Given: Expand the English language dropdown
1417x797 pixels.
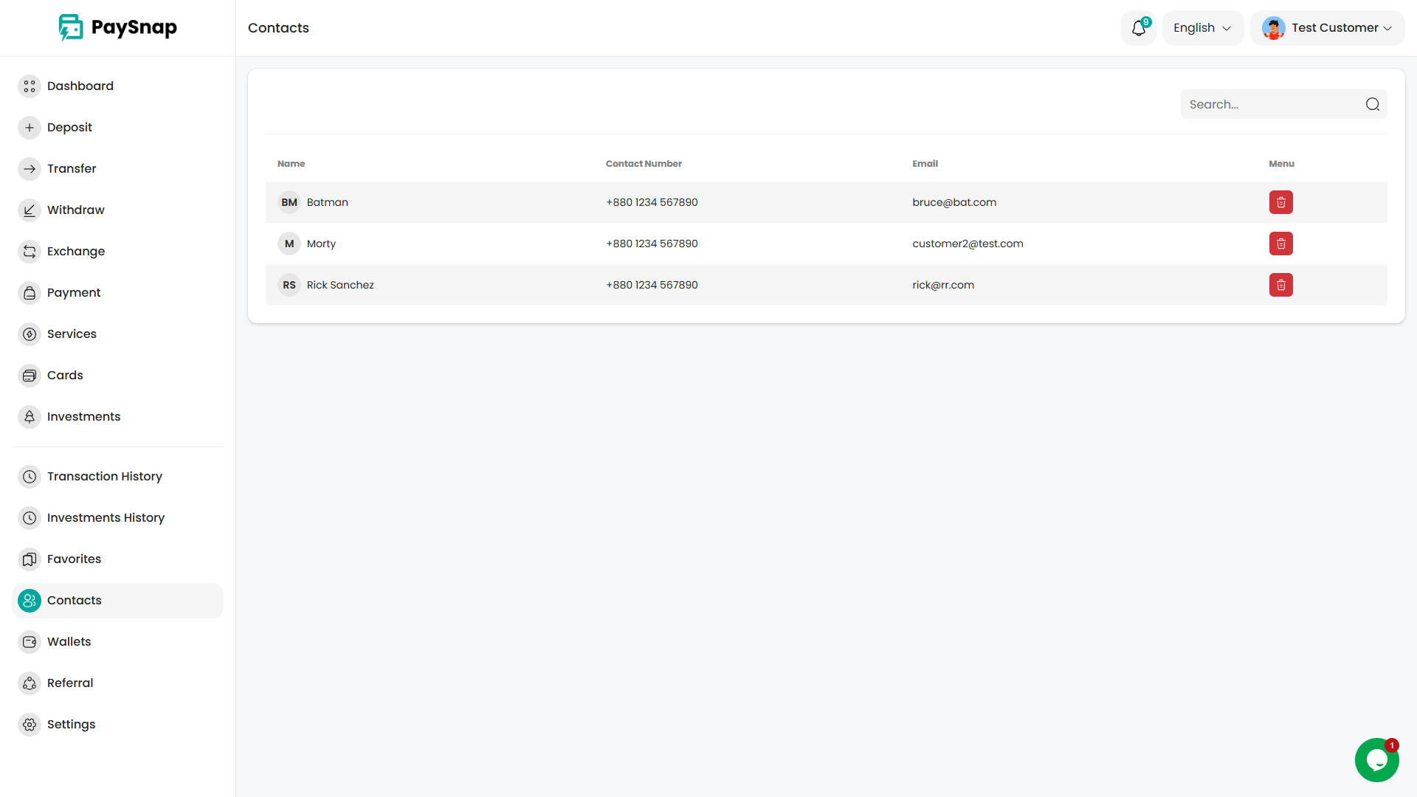Looking at the screenshot, I should (1202, 28).
